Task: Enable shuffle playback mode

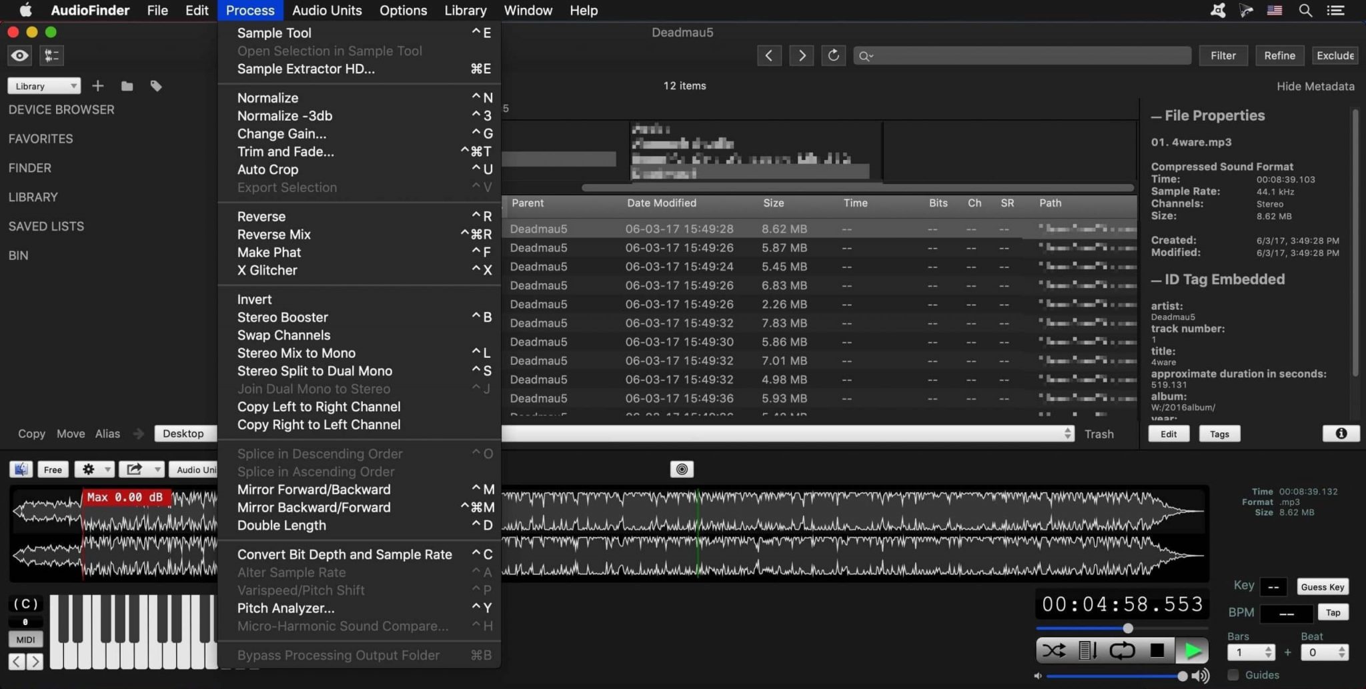Action: (1054, 651)
